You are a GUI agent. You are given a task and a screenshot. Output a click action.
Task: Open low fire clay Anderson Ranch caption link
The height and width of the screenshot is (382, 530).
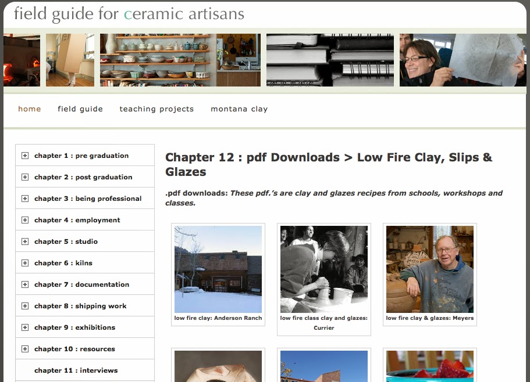pos(218,318)
